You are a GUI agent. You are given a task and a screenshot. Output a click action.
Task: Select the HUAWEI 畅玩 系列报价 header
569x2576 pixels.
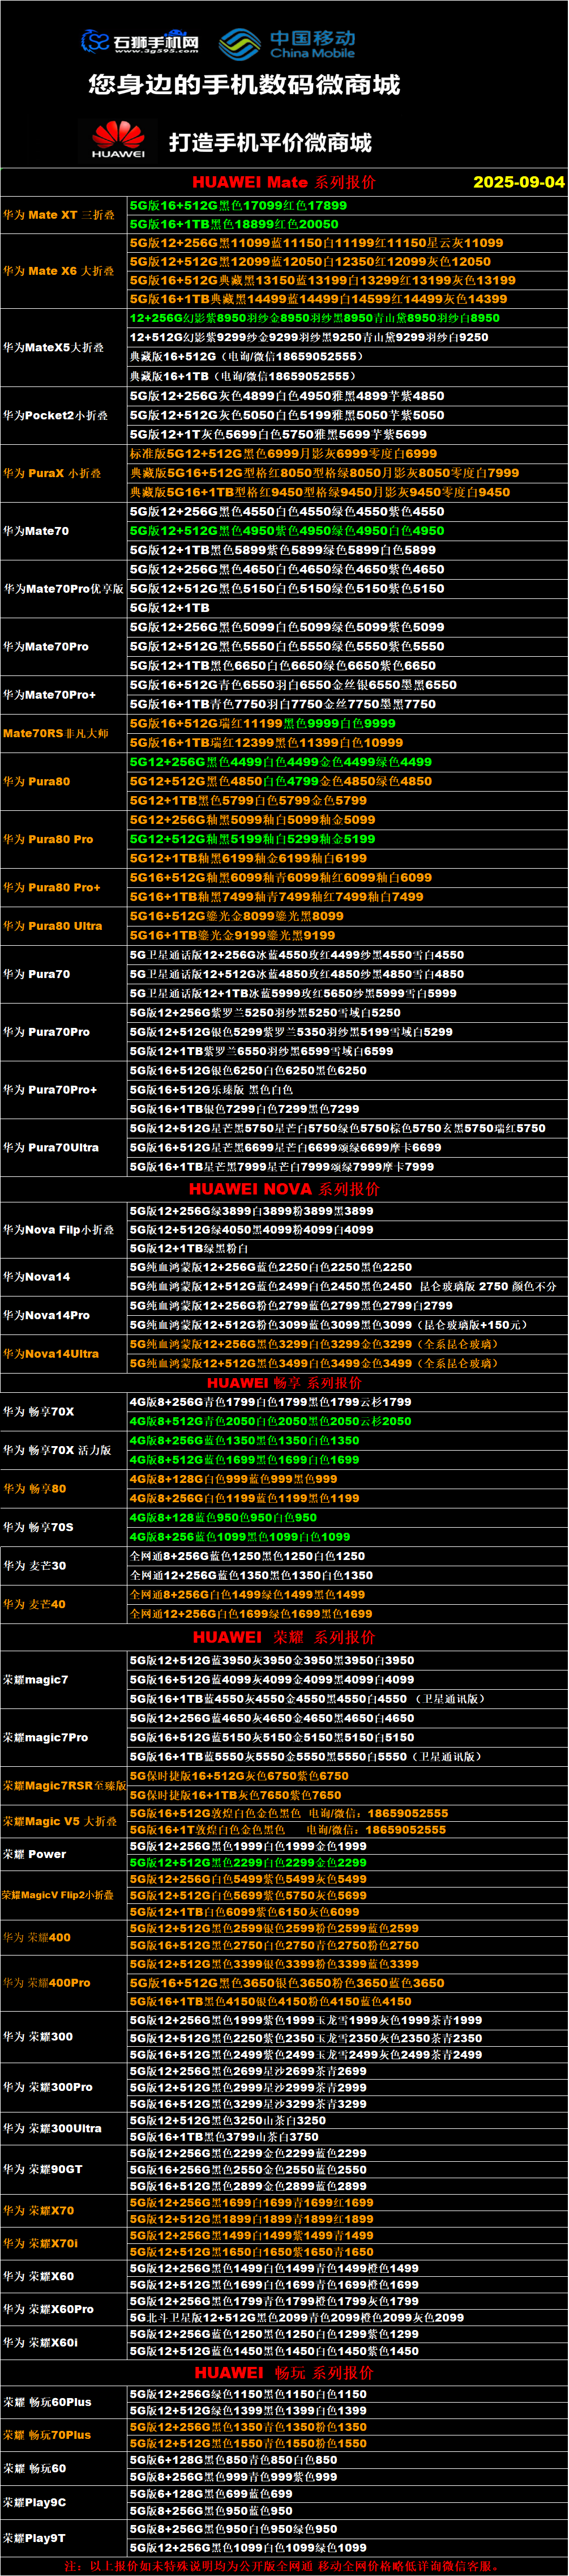tap(284, 2373)
